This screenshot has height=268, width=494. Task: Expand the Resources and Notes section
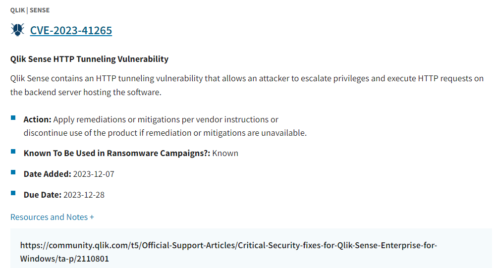coord(49,217)
